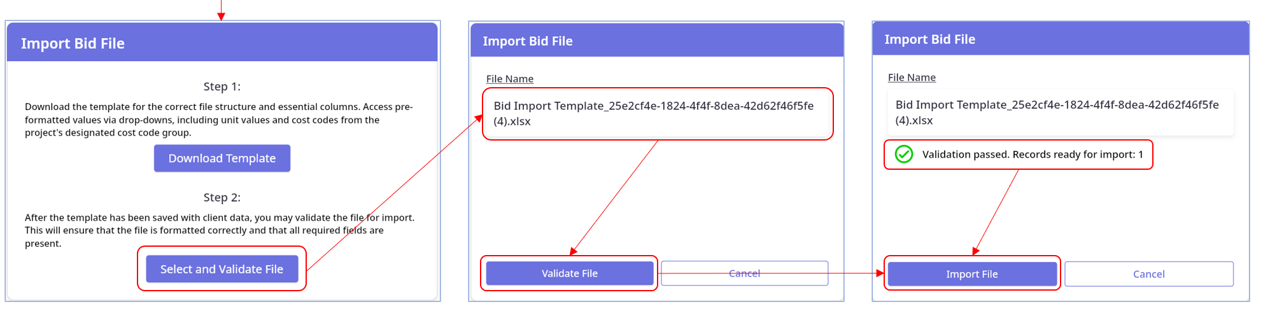The width and height of the screenshot is (1277, 318).
Task: Click the Download Template button
Action: pyautogui.click(x=222, y=158)
